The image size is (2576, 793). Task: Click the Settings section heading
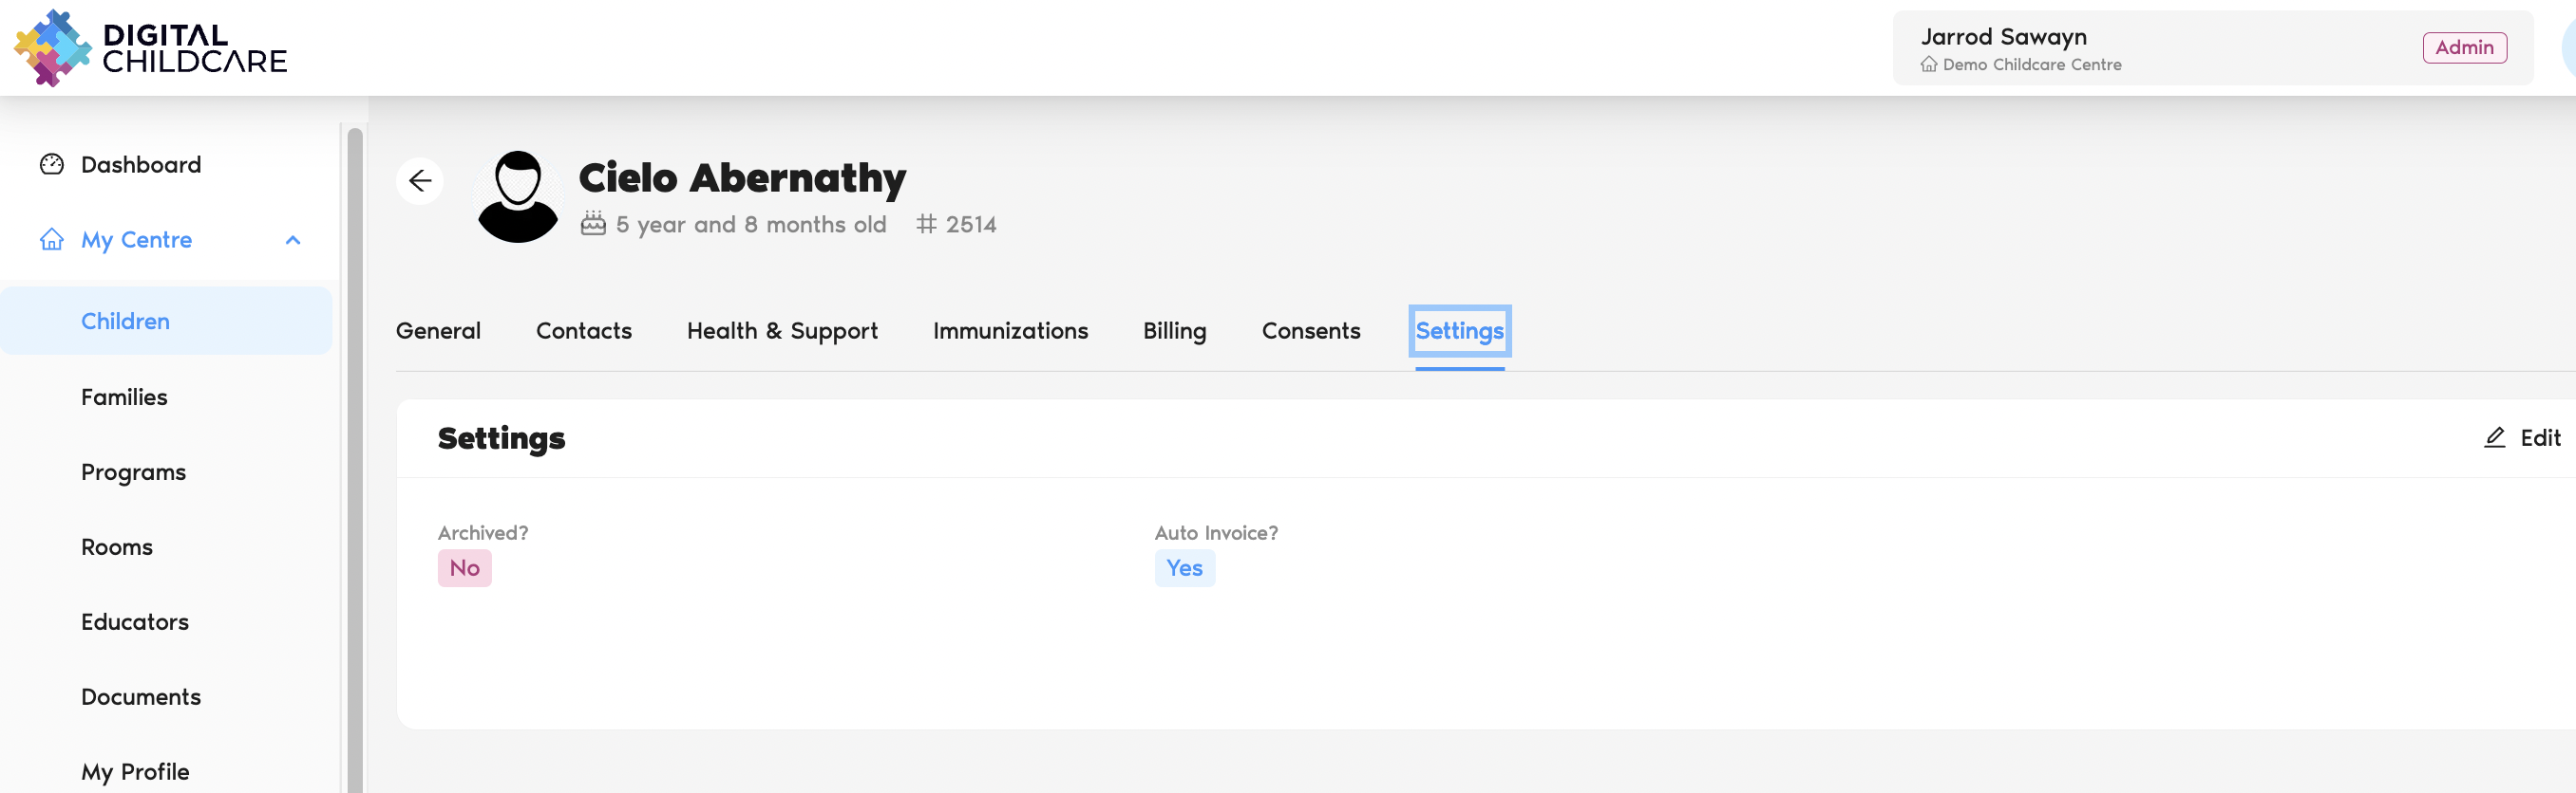coord(501,437)
